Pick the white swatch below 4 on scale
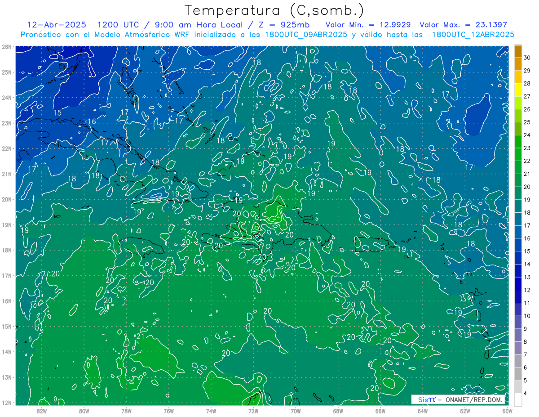 (518, 399)
